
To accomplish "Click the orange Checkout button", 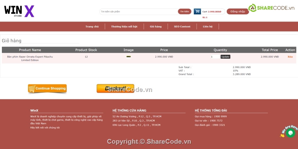I will point(115,88).
